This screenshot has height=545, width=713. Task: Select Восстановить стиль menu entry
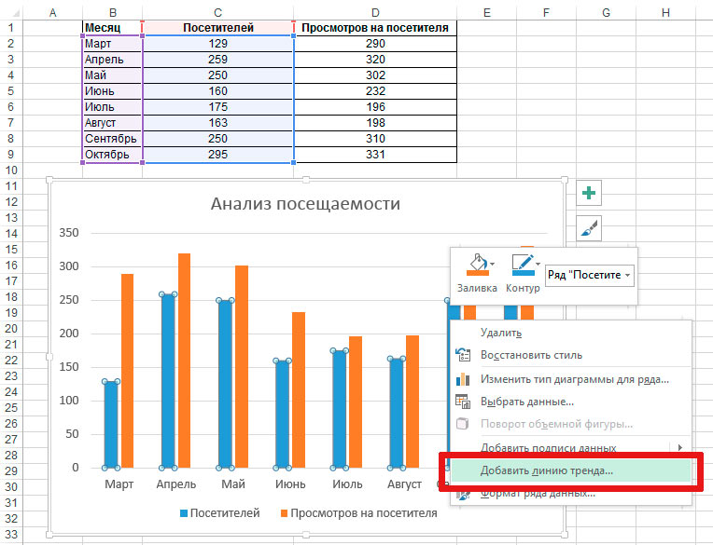coord(531,355)
